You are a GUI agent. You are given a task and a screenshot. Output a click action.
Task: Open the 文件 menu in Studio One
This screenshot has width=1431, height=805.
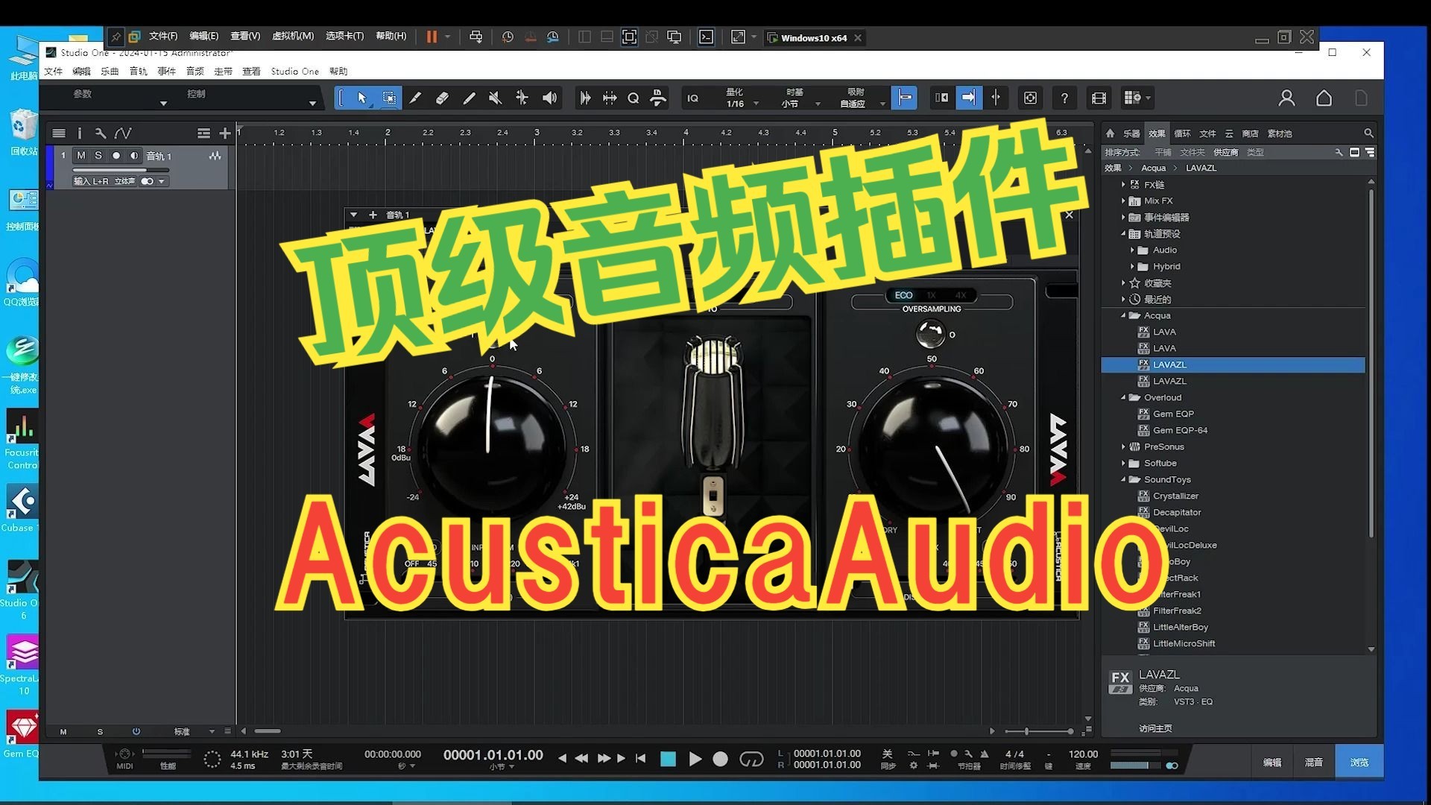[54, 72]
